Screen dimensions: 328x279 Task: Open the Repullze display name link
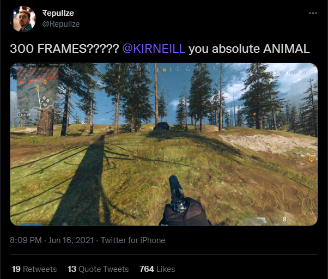(x=58, y=13)
